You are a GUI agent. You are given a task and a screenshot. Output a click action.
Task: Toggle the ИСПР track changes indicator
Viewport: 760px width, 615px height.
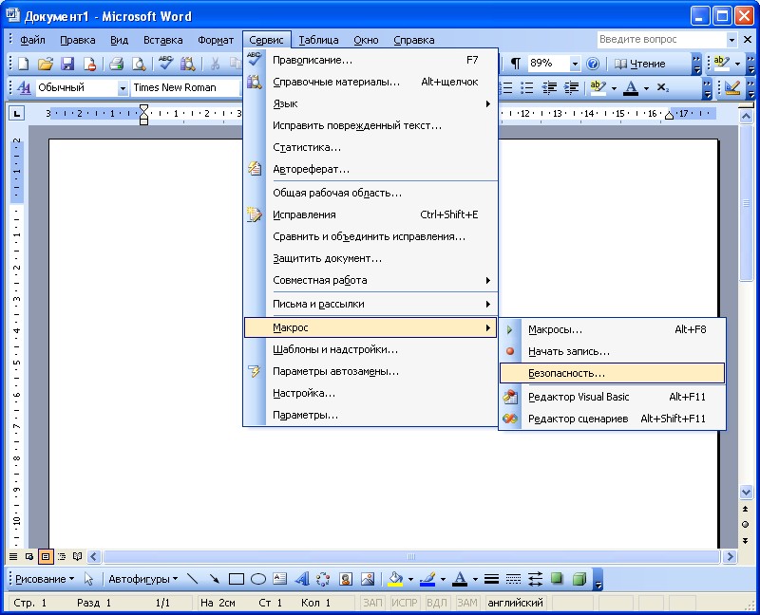[x=405, y=603]
